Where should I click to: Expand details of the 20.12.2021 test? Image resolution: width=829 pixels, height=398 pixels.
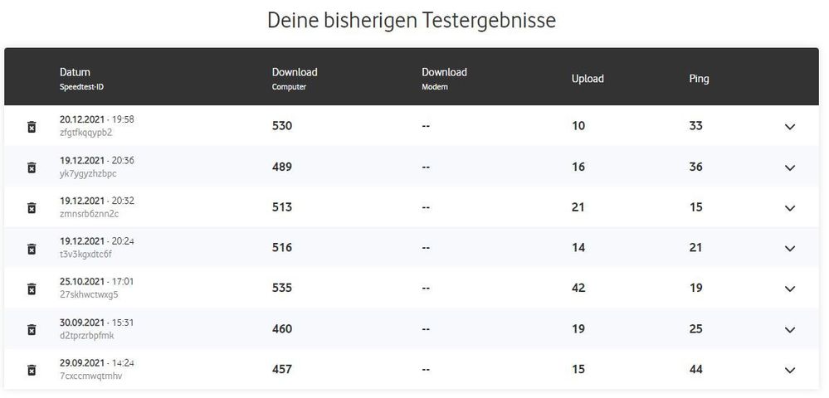click(789, 127)
